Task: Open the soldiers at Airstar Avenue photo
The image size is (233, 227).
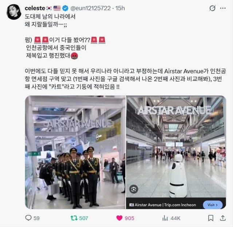Action: [x=75, y=152]
